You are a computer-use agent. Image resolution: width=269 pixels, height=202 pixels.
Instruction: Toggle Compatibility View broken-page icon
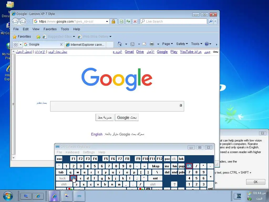[x=121, y=21]
